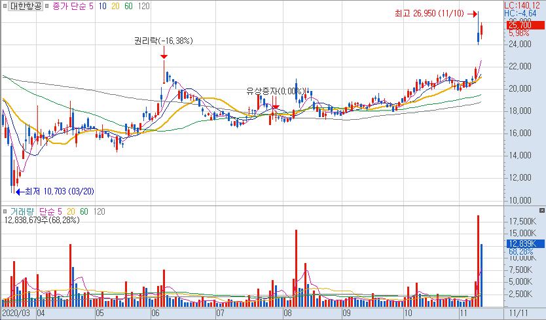Click the HC:-4,64 indicator
The width and height of the screenshot is (546, 320).
[x=520, y=13]
